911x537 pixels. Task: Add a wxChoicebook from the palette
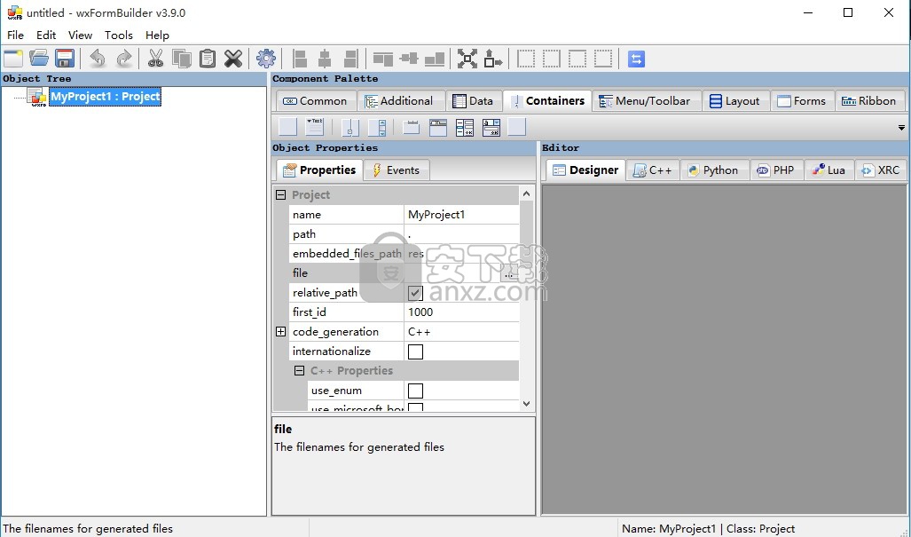[x=491, y=127]
